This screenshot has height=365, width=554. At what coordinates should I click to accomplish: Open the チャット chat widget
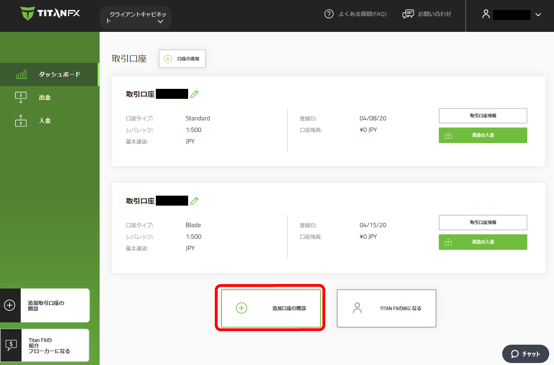pyautogui.click(x=526, y=354)
